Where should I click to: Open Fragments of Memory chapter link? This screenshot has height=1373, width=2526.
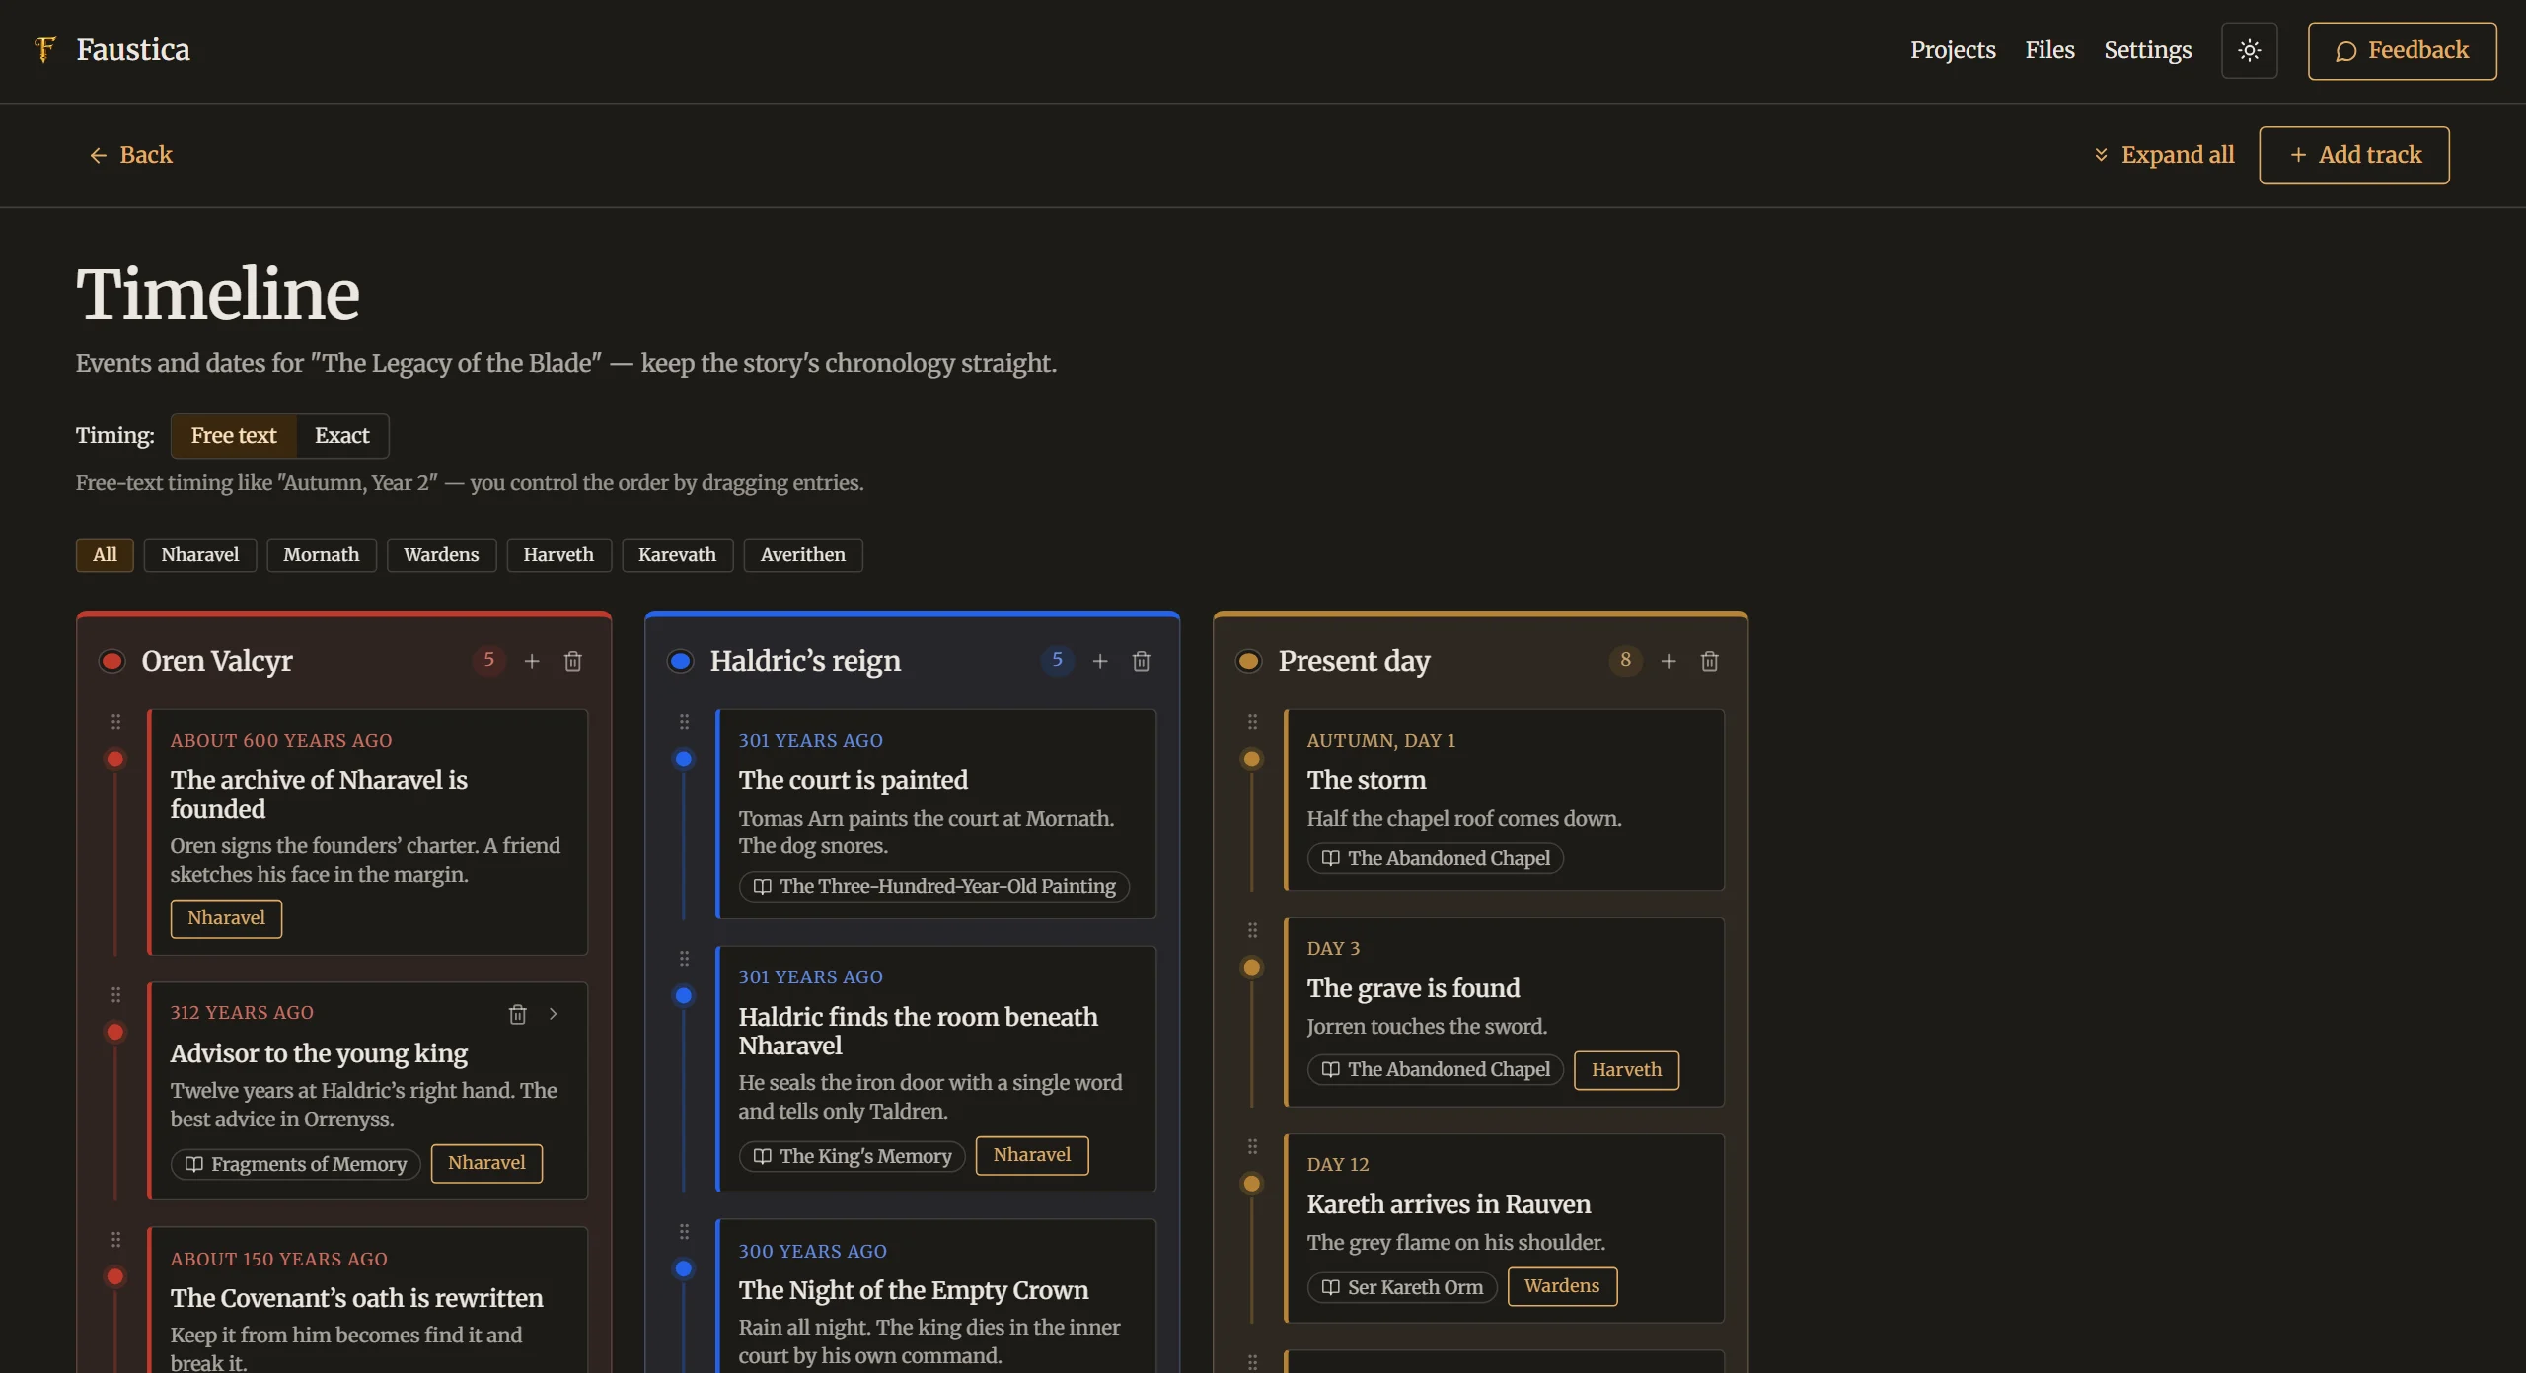coord(296,1165)
